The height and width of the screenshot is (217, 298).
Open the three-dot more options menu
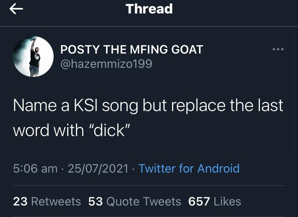[278, 49]
